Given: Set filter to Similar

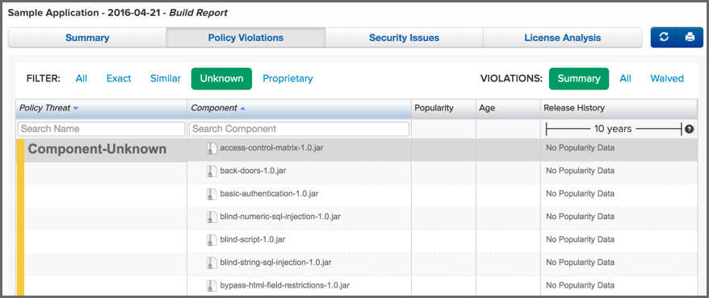Looking at the screenshot, I should click(166, 78).
